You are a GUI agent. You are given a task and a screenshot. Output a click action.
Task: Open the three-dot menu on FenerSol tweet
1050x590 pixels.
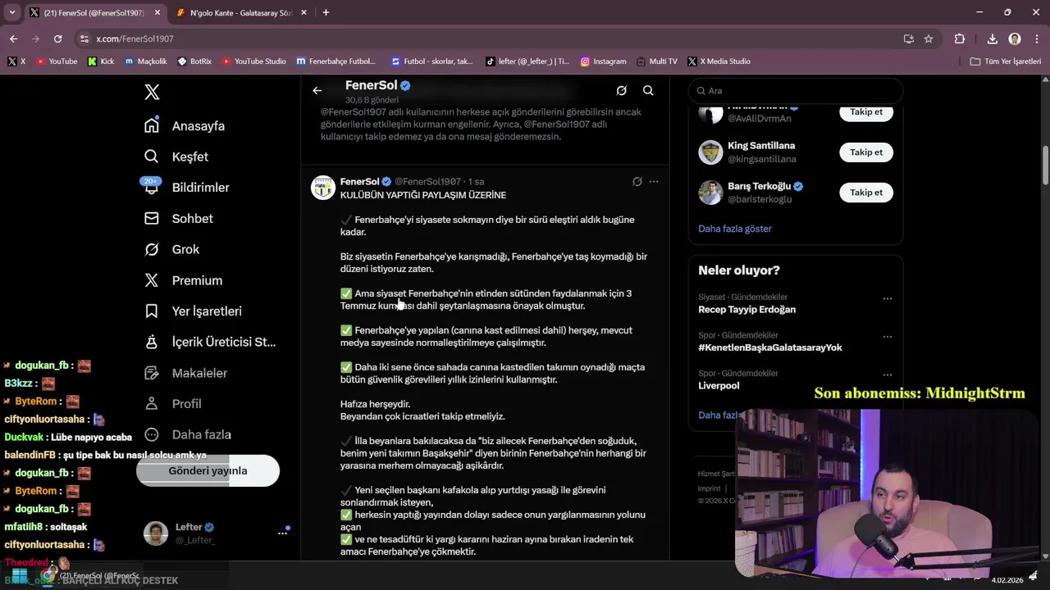[x=654, y=181]
